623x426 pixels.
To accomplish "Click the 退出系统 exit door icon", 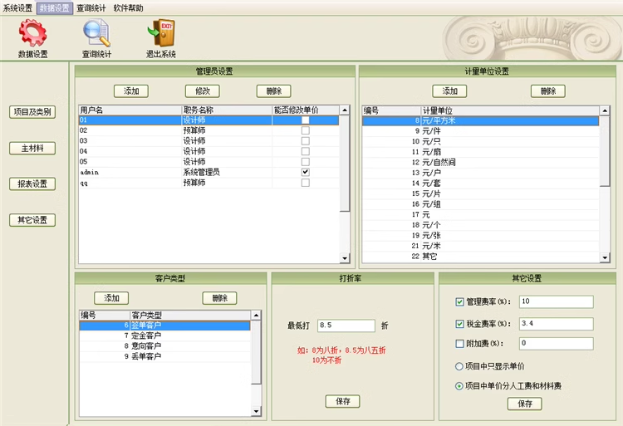I will pyautogui.click(x=161, y=38).
